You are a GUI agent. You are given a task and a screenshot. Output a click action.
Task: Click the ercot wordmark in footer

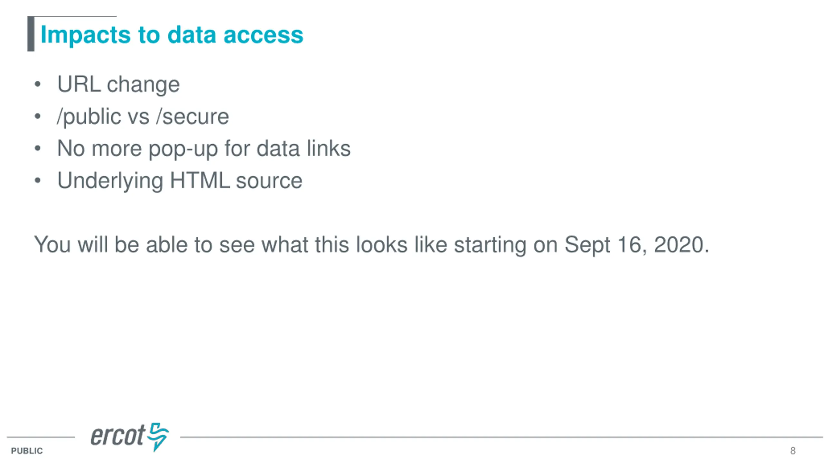tap(118, 436)
